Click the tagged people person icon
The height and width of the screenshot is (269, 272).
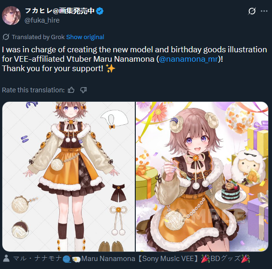tap(7, 259)
